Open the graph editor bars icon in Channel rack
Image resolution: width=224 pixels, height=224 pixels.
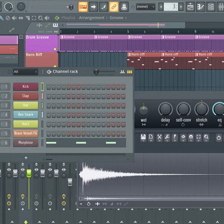point(122,72)
